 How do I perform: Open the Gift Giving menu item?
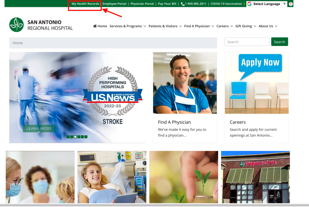pos(244,26)
